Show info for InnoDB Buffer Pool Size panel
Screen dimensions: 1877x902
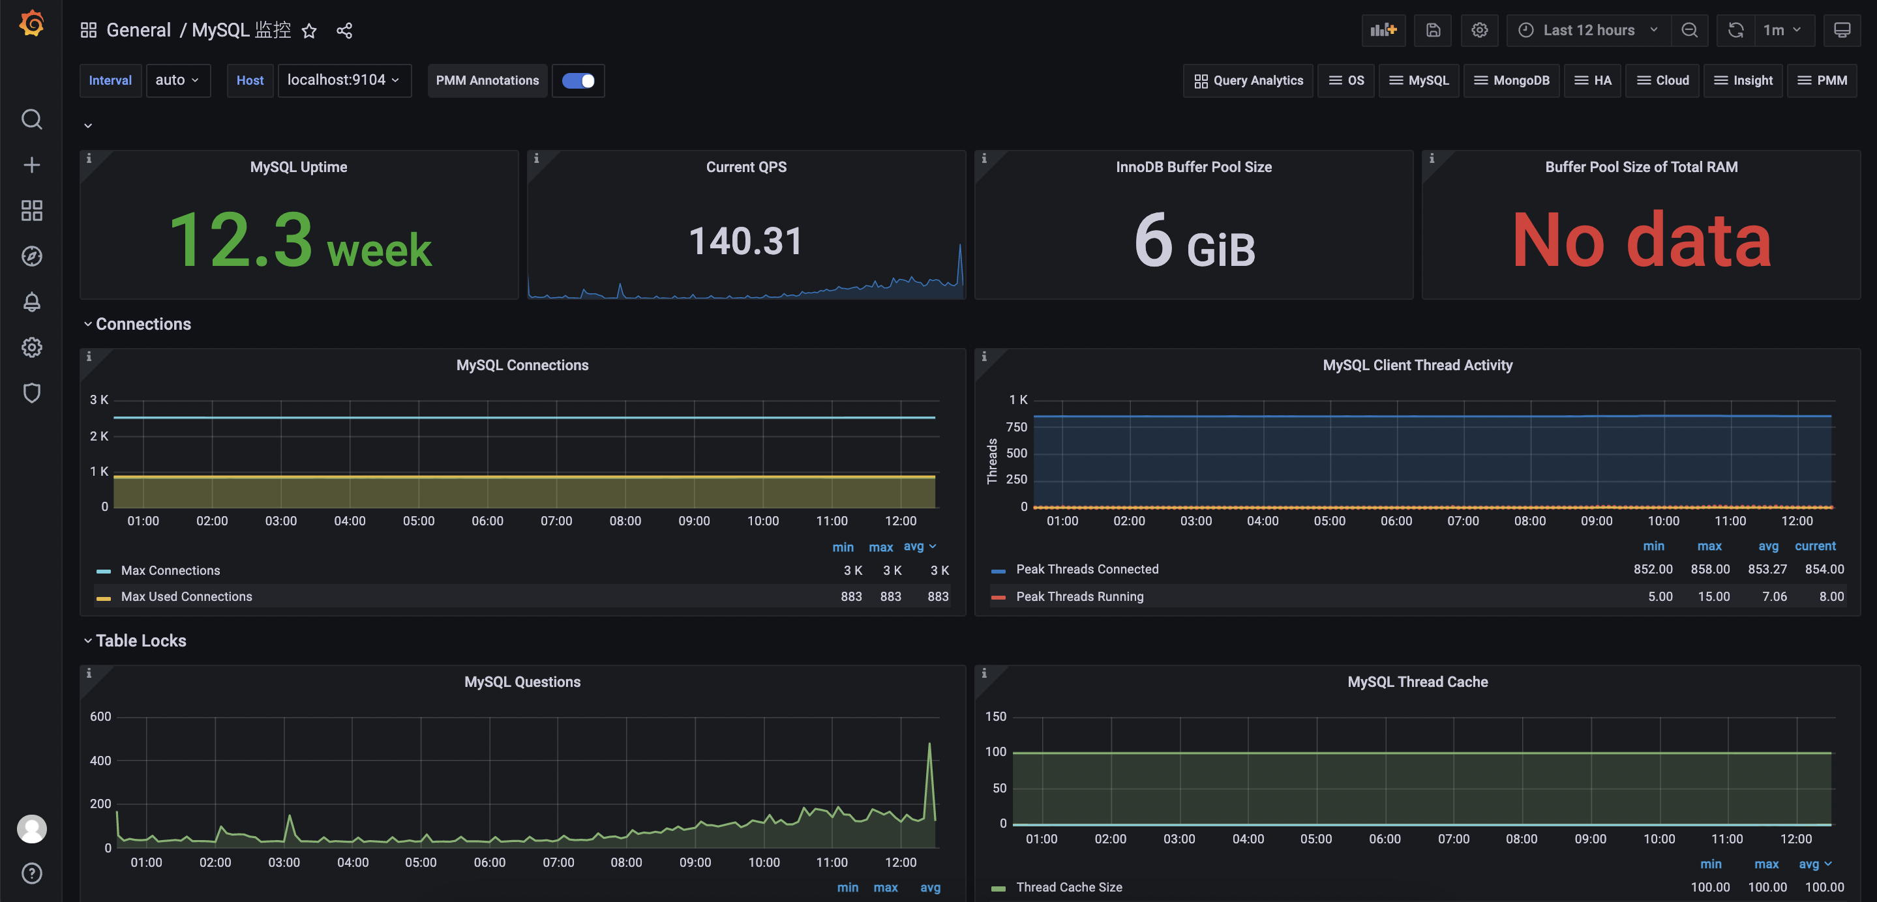point(984,158)
